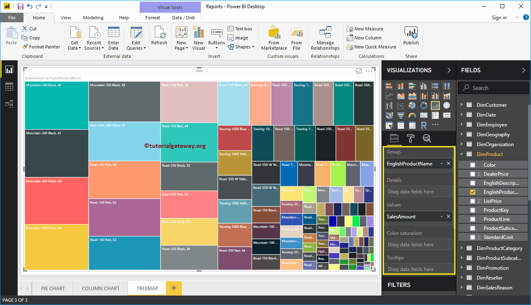Open the Get Data dropdown
Image resolution: width=531 pixels, height=305 pixels.
click(x=74, y=38)
